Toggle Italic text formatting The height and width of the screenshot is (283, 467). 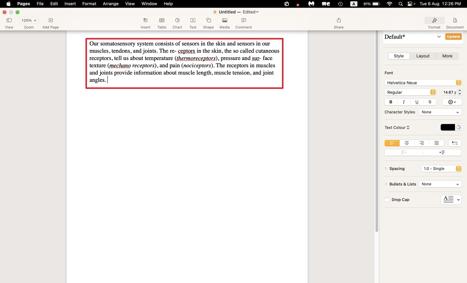pos(404,102)
